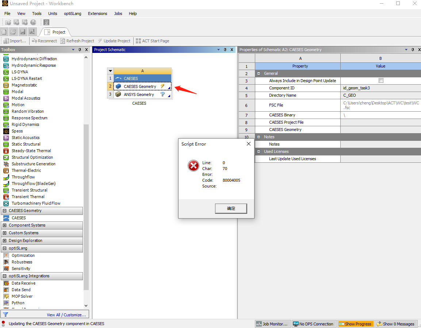Click the Import button
The width and height of the screenshot is (421, 328).
point(15,41)
